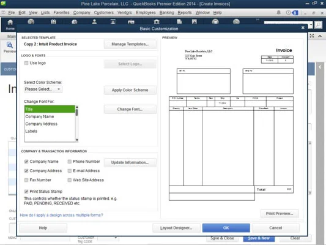
Task: Open the Banking menu
Action: click(x=166, y=13)
